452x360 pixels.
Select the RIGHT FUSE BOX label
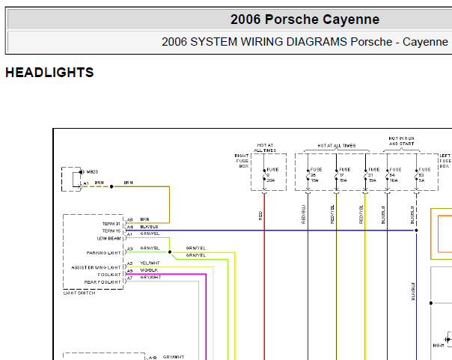[242, 161]
